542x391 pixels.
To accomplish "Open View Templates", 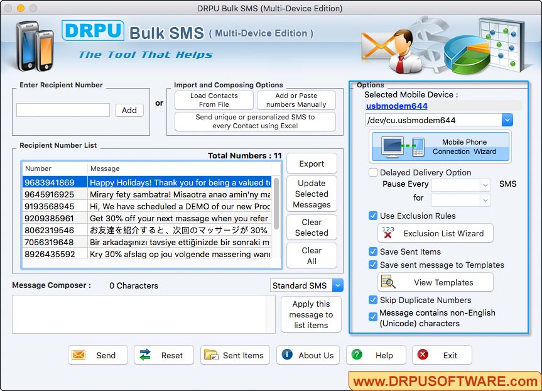I will click(x=435, y=282).
